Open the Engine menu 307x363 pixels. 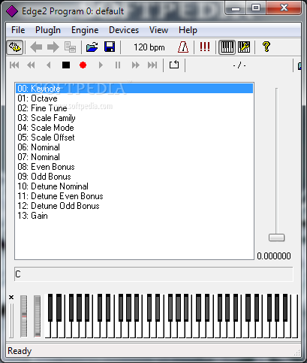click(x=85, y=30)
